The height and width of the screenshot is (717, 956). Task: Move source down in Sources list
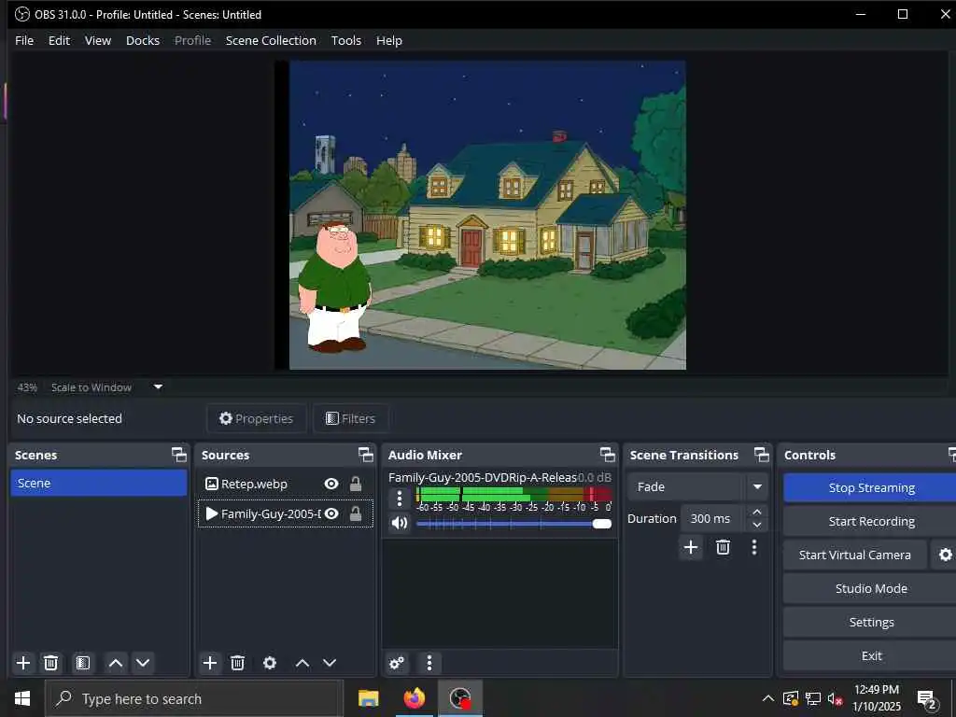[330, 663]
